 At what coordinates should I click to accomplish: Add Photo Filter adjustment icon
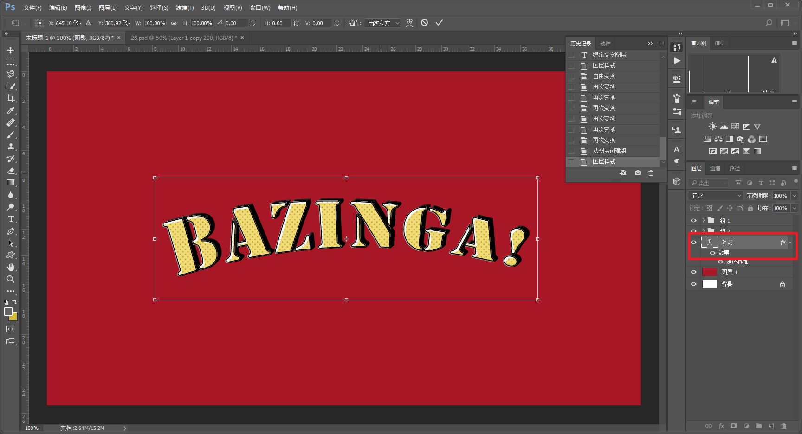(740, 139)
